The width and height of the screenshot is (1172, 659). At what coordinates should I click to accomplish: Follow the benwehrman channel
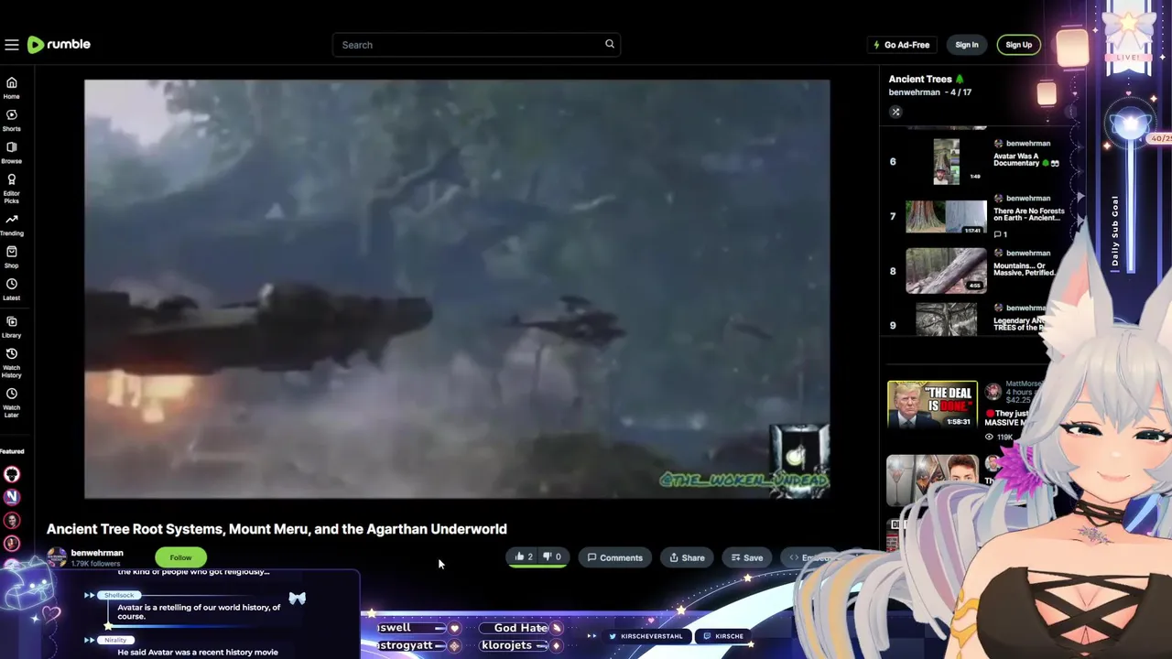click(x=180, y=557)
